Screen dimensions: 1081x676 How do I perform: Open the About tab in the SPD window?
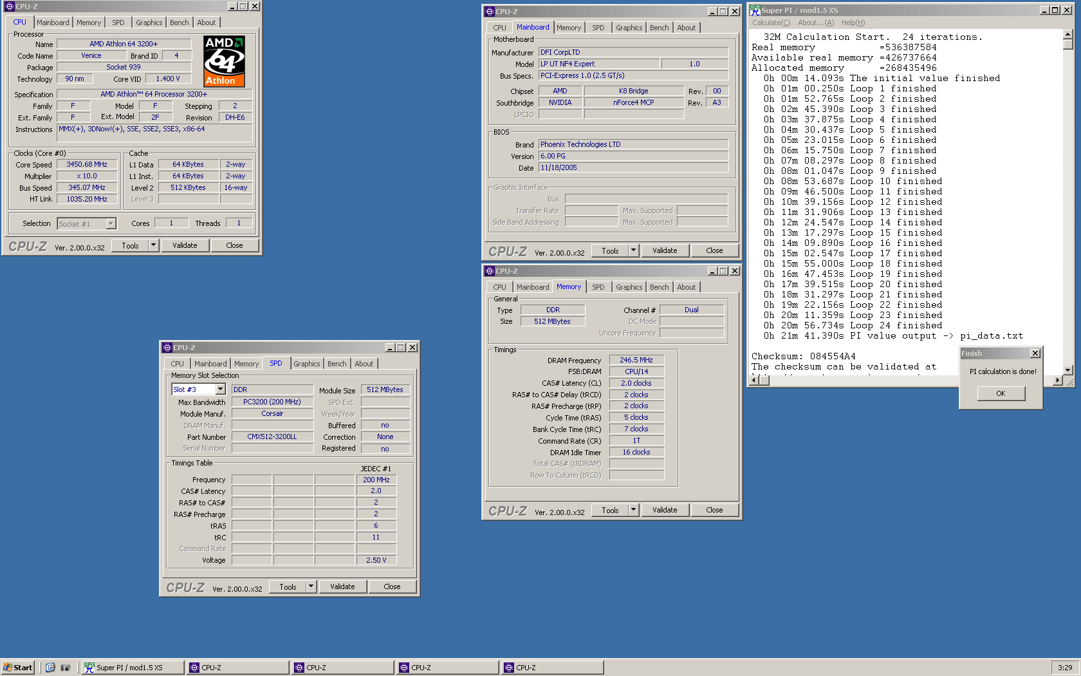[x=364, y=364]
